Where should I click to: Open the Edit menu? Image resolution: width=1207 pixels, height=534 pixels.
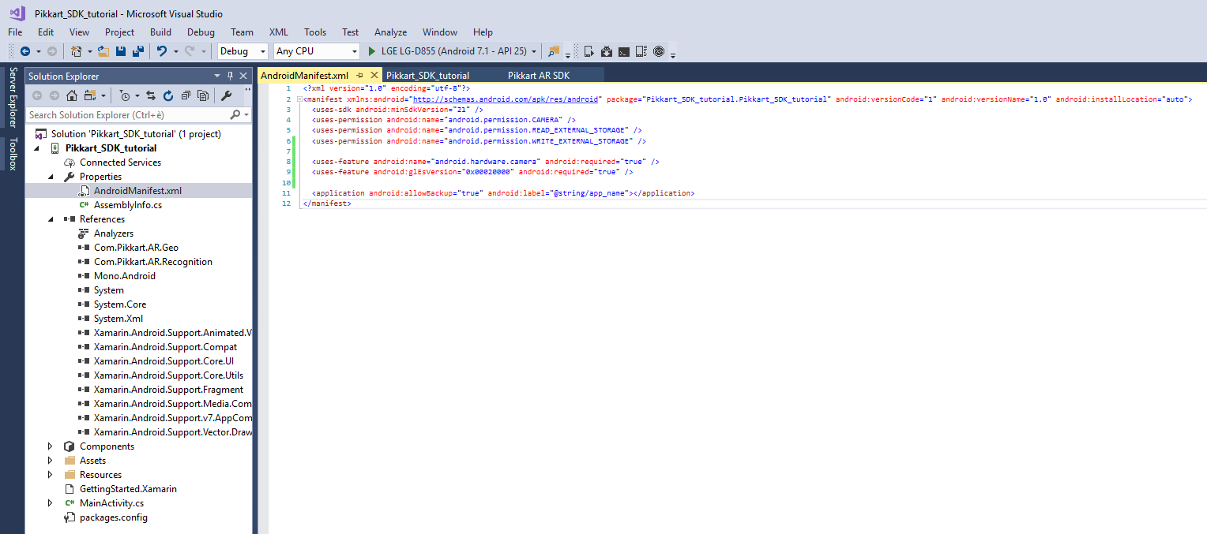point(46,32)
